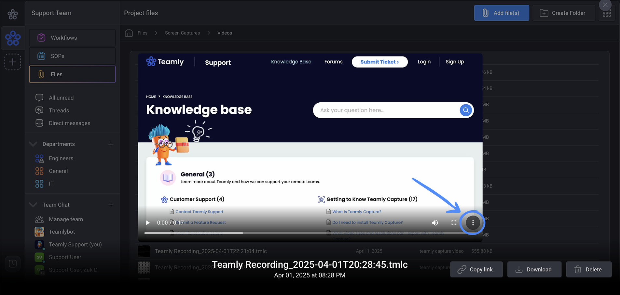
Task: Click the Threads icon
Action: (x=39, y=110)
